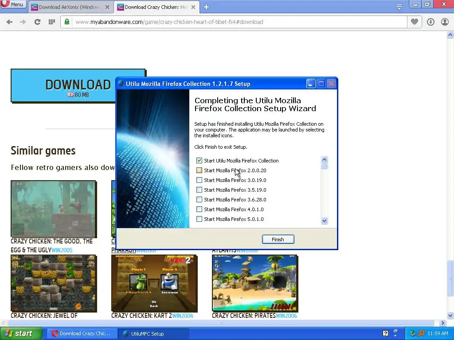Check Start Mozilla Firefox 4.0.1.0
454x340 pixels.
click(199, 209)
